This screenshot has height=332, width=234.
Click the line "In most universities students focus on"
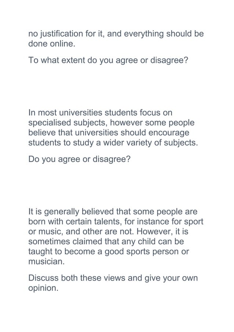(100, 112)
